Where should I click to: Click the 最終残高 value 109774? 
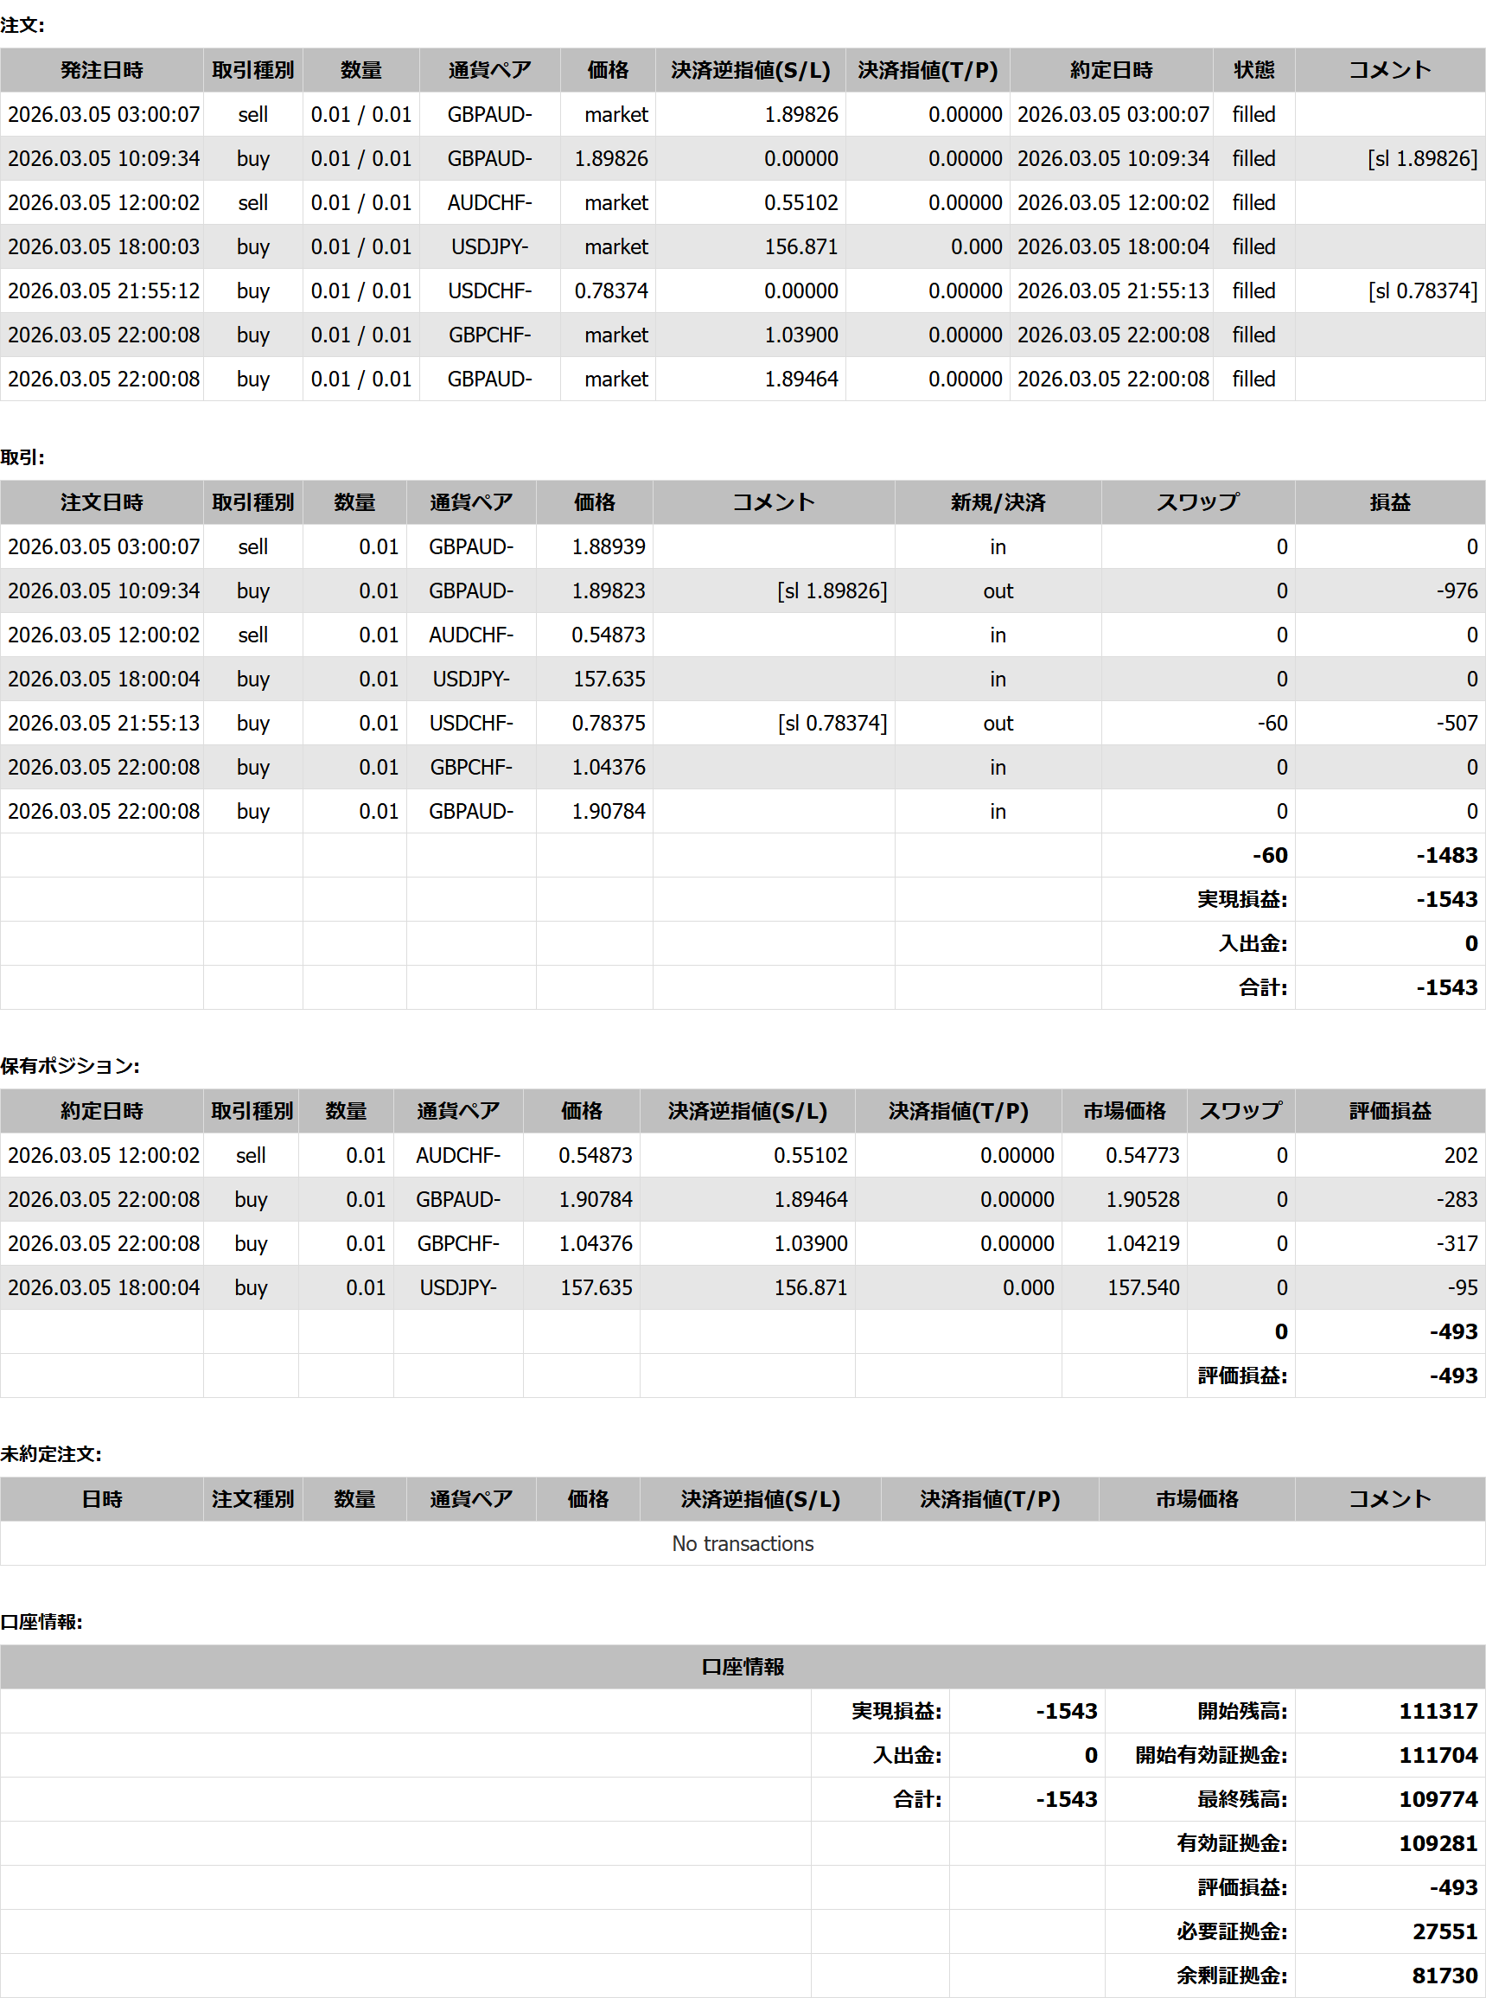(x=1438, y=1799)
